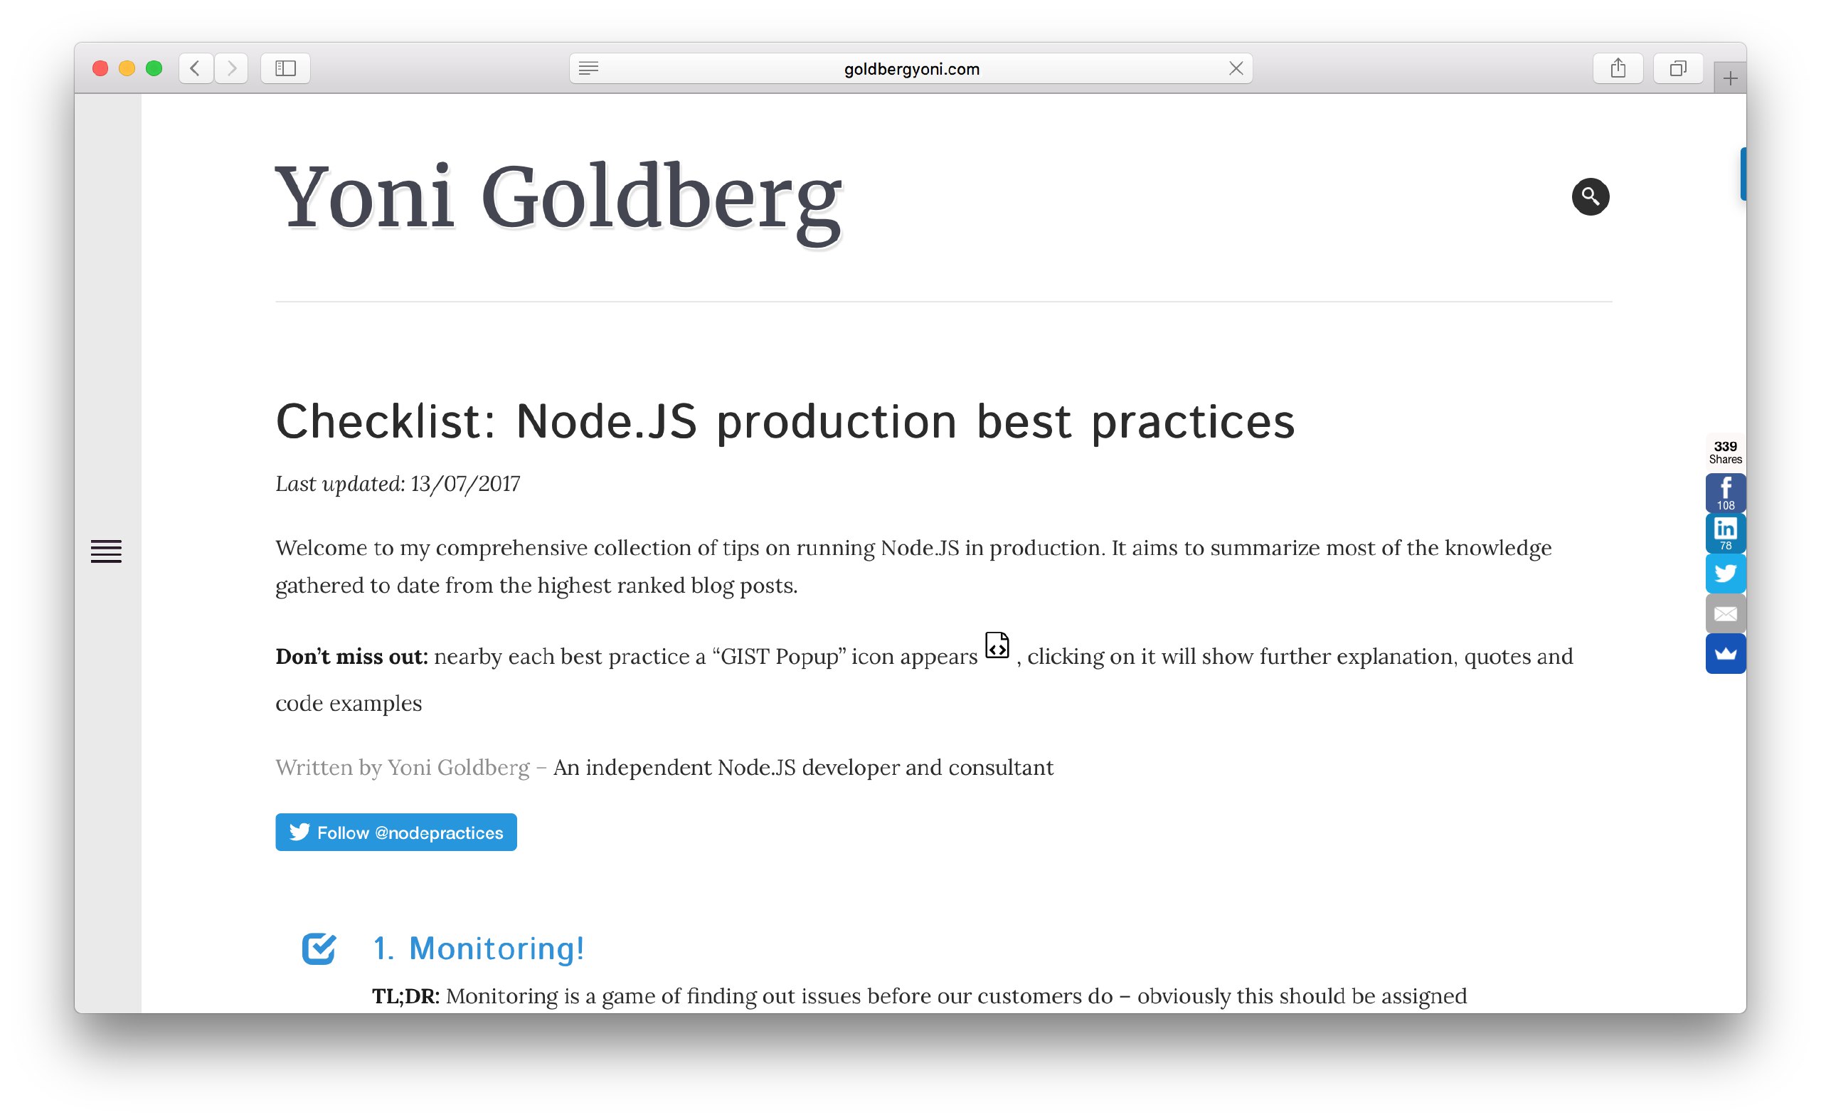Share the post by email icon
This screenshot has height=1120, width=1821.
pyautogui.click(x=1725, y=613)
